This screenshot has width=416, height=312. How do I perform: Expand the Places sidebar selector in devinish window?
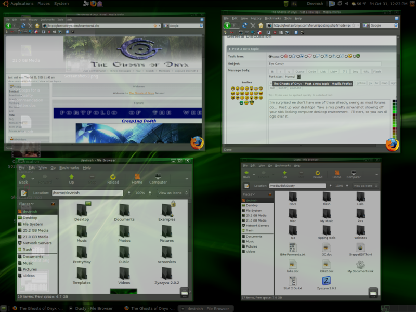[27, 204]
